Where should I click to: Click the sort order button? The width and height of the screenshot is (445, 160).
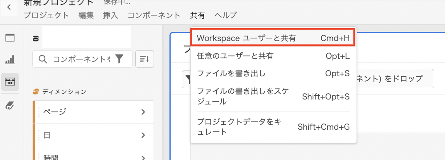pyautogui.click(x=145, y=59)
